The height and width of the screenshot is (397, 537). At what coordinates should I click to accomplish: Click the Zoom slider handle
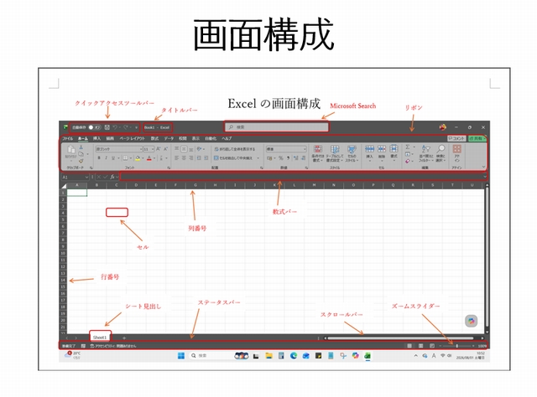pyautogui.click(x=456, y=346)
